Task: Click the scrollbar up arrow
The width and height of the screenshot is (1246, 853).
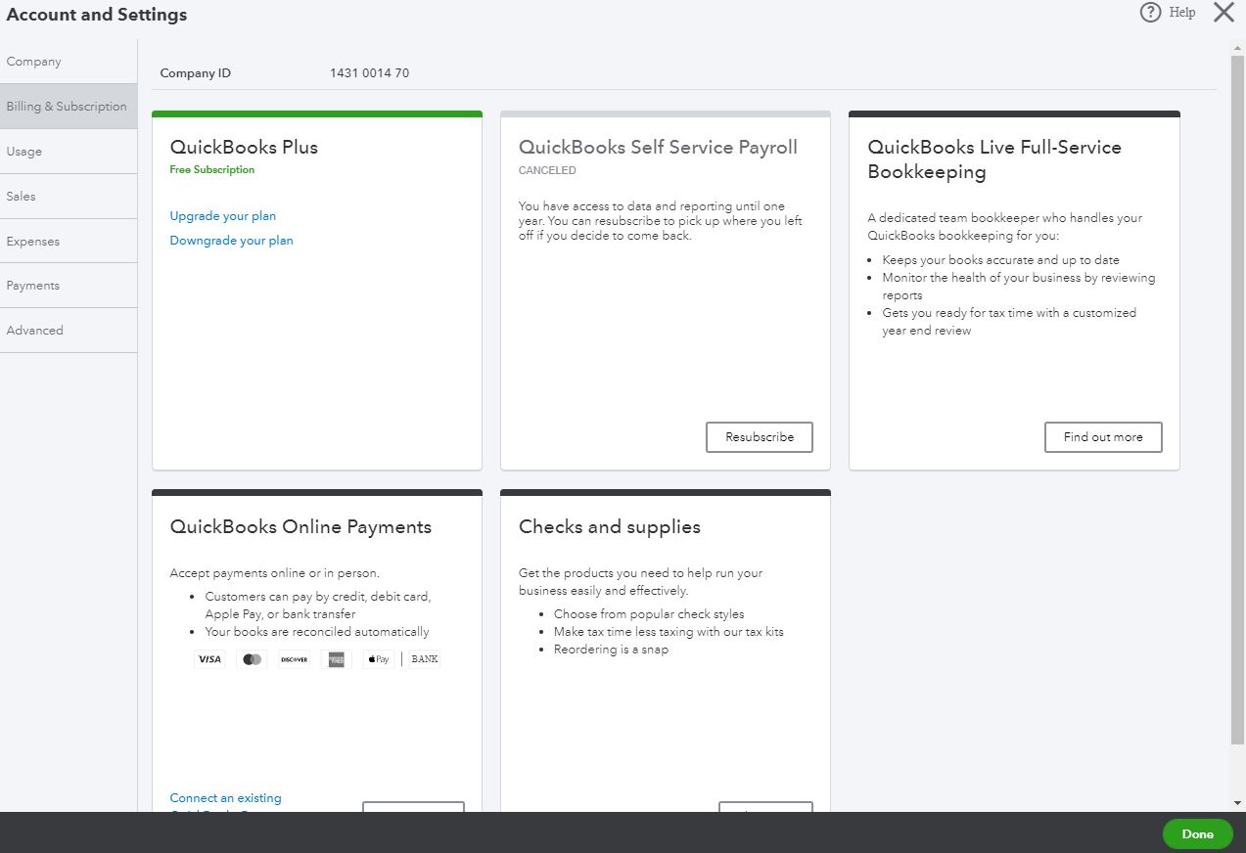Action: pos(1237,46)
